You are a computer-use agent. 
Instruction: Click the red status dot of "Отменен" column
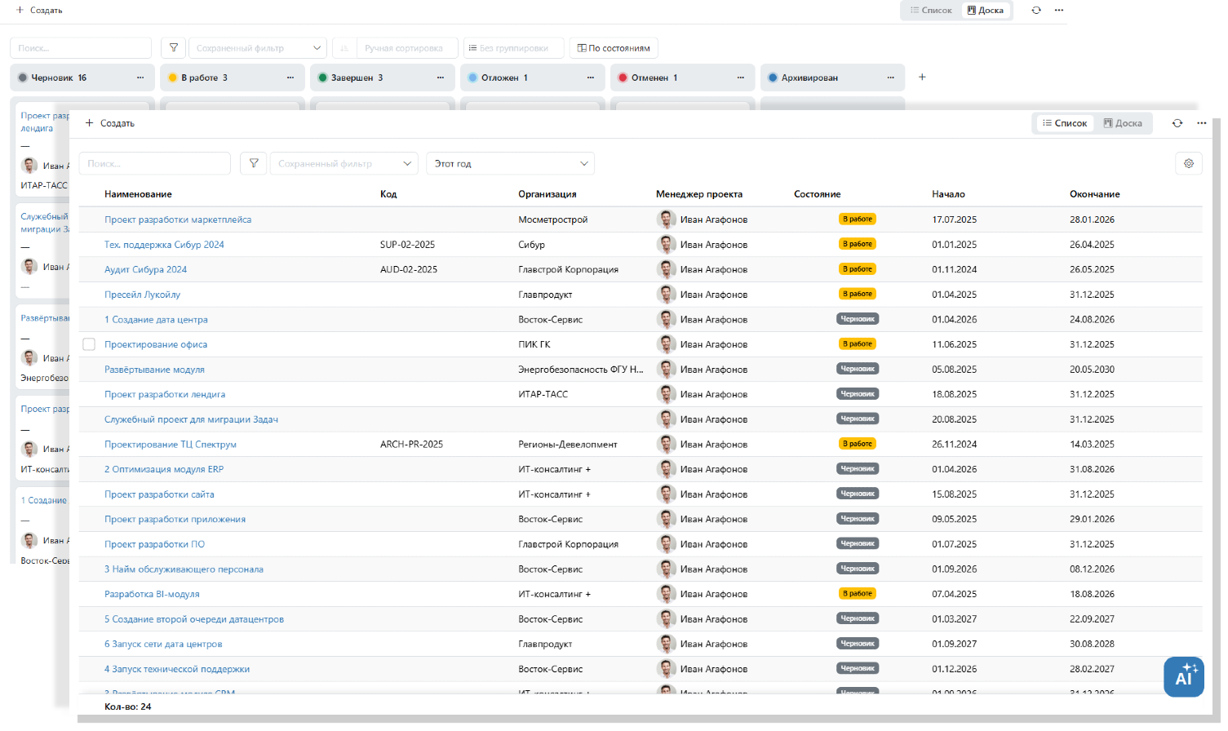623,78
